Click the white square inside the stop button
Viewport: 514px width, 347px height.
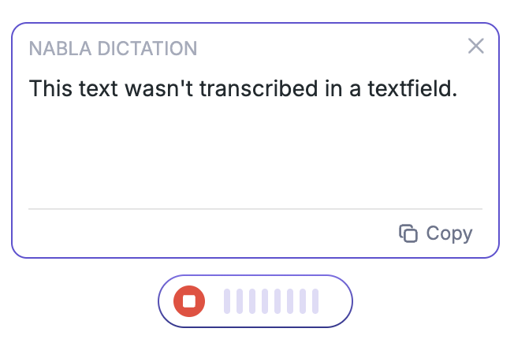[189, 301]
